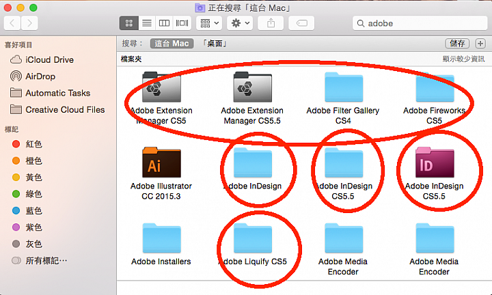Viewport: 492px width, 295px height.
Task: Select the 「桌面」 search scope
Action: (215, 43)
